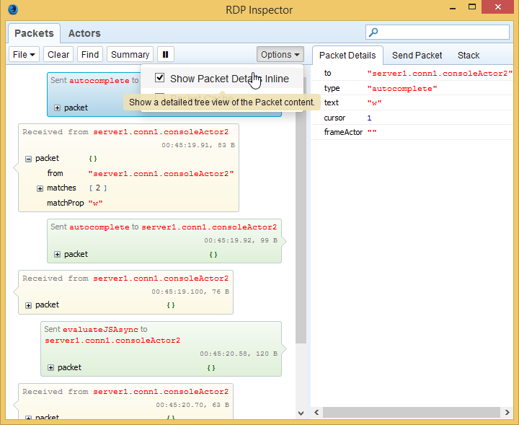Click the Find button

coord(90,54)
